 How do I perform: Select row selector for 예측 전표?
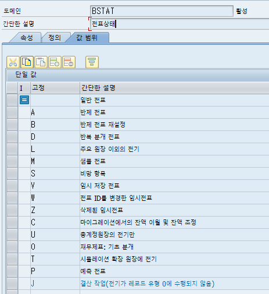[x=12, y=271]
